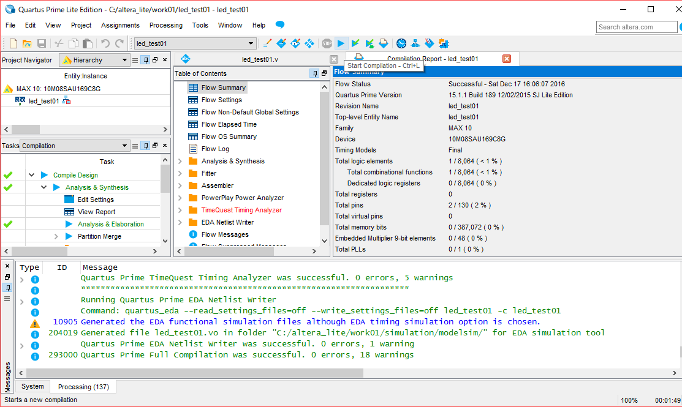
Task: Click the warning triangle on message 10905
Action: point(35,322)
